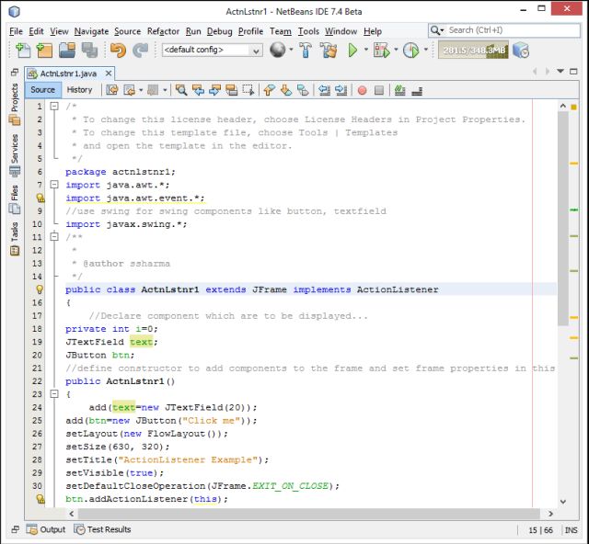Click the Build Project hammer icon

306,51
